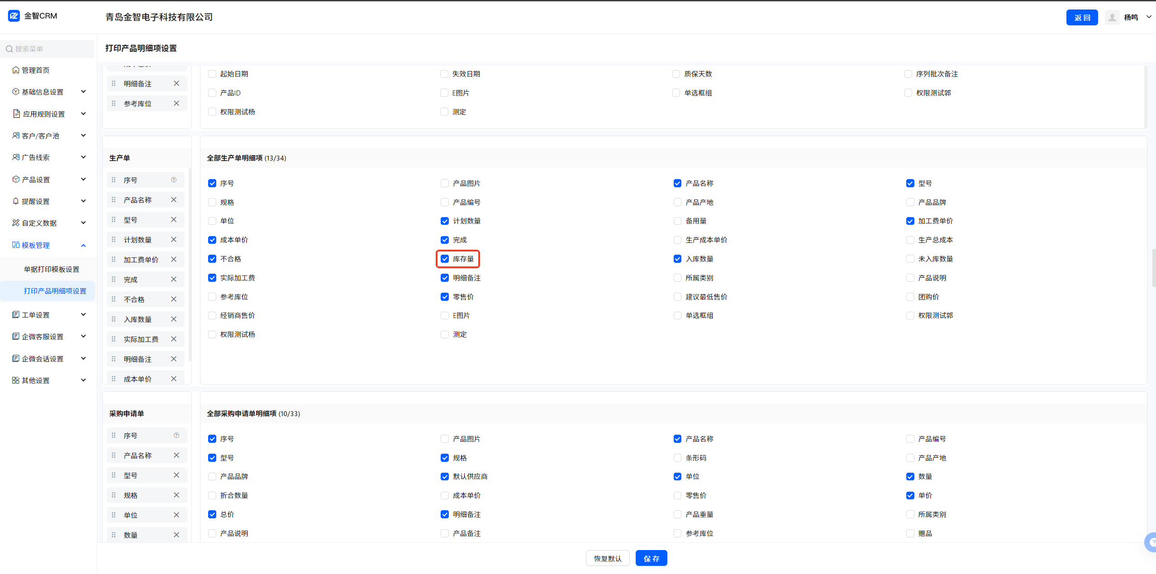This screenshot has width=1156, height=574.
Task: Open user dropdown arrow next to 杨鸣
Action: tap(1148, 17)
